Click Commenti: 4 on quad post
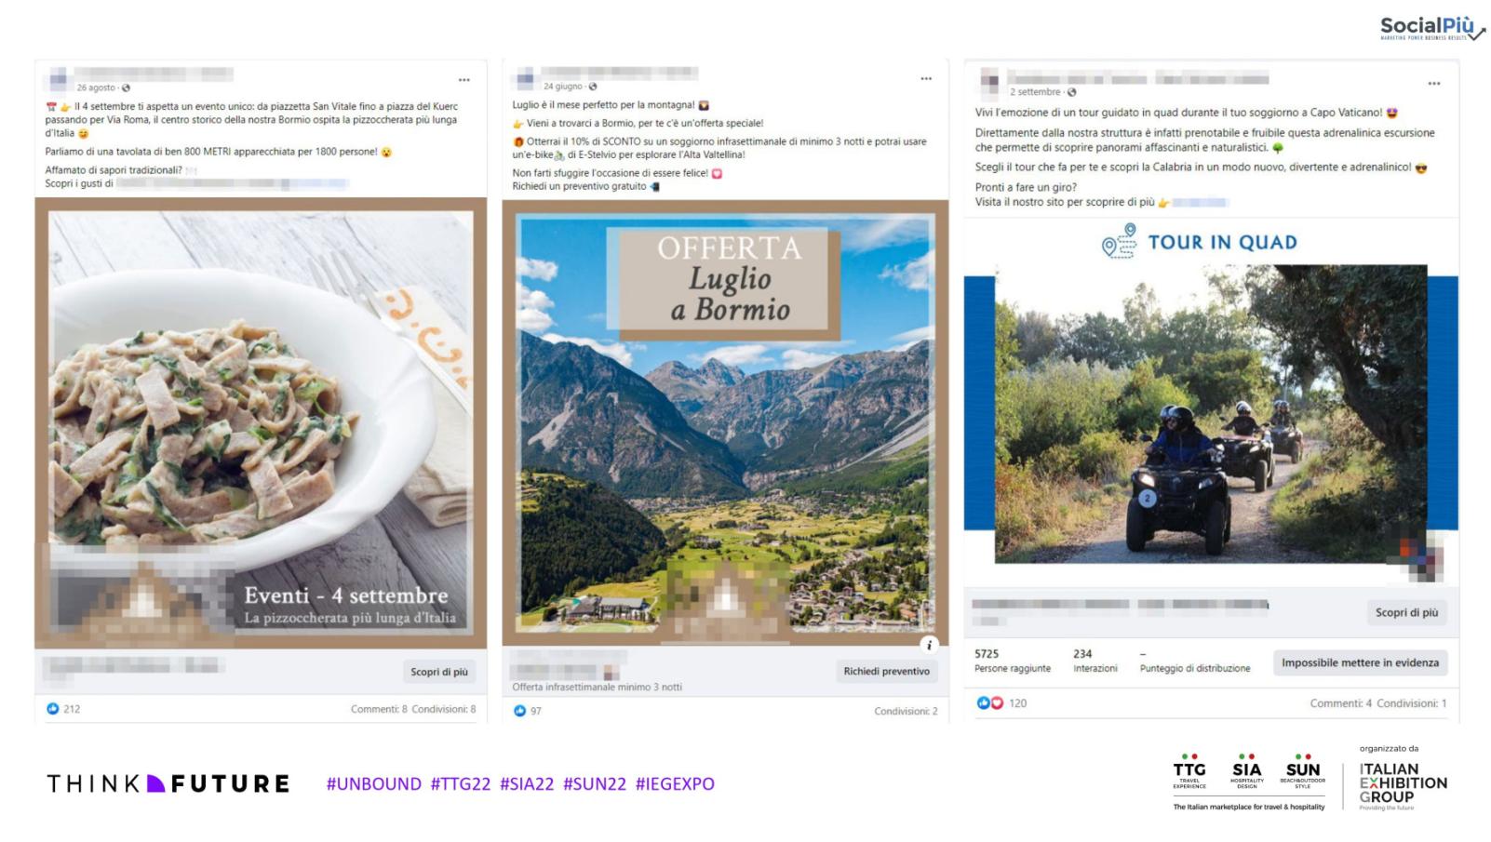The width and height of the screenshot is (1491, 842). click(1340, 703)
